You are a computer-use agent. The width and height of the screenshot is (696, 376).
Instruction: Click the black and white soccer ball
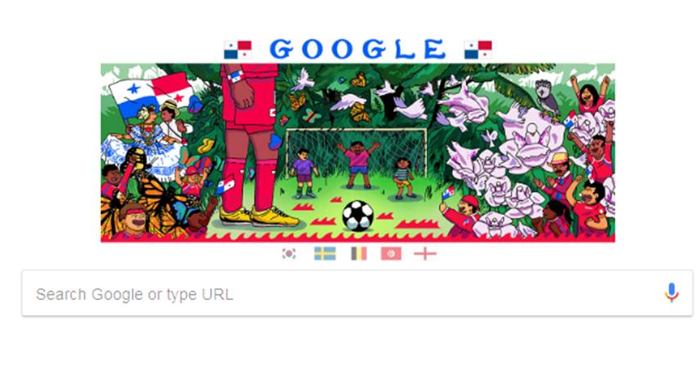(358, 216)
